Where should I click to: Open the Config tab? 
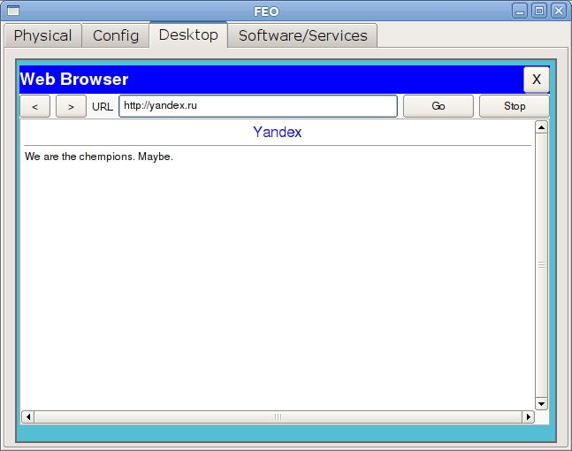point(116,35)
